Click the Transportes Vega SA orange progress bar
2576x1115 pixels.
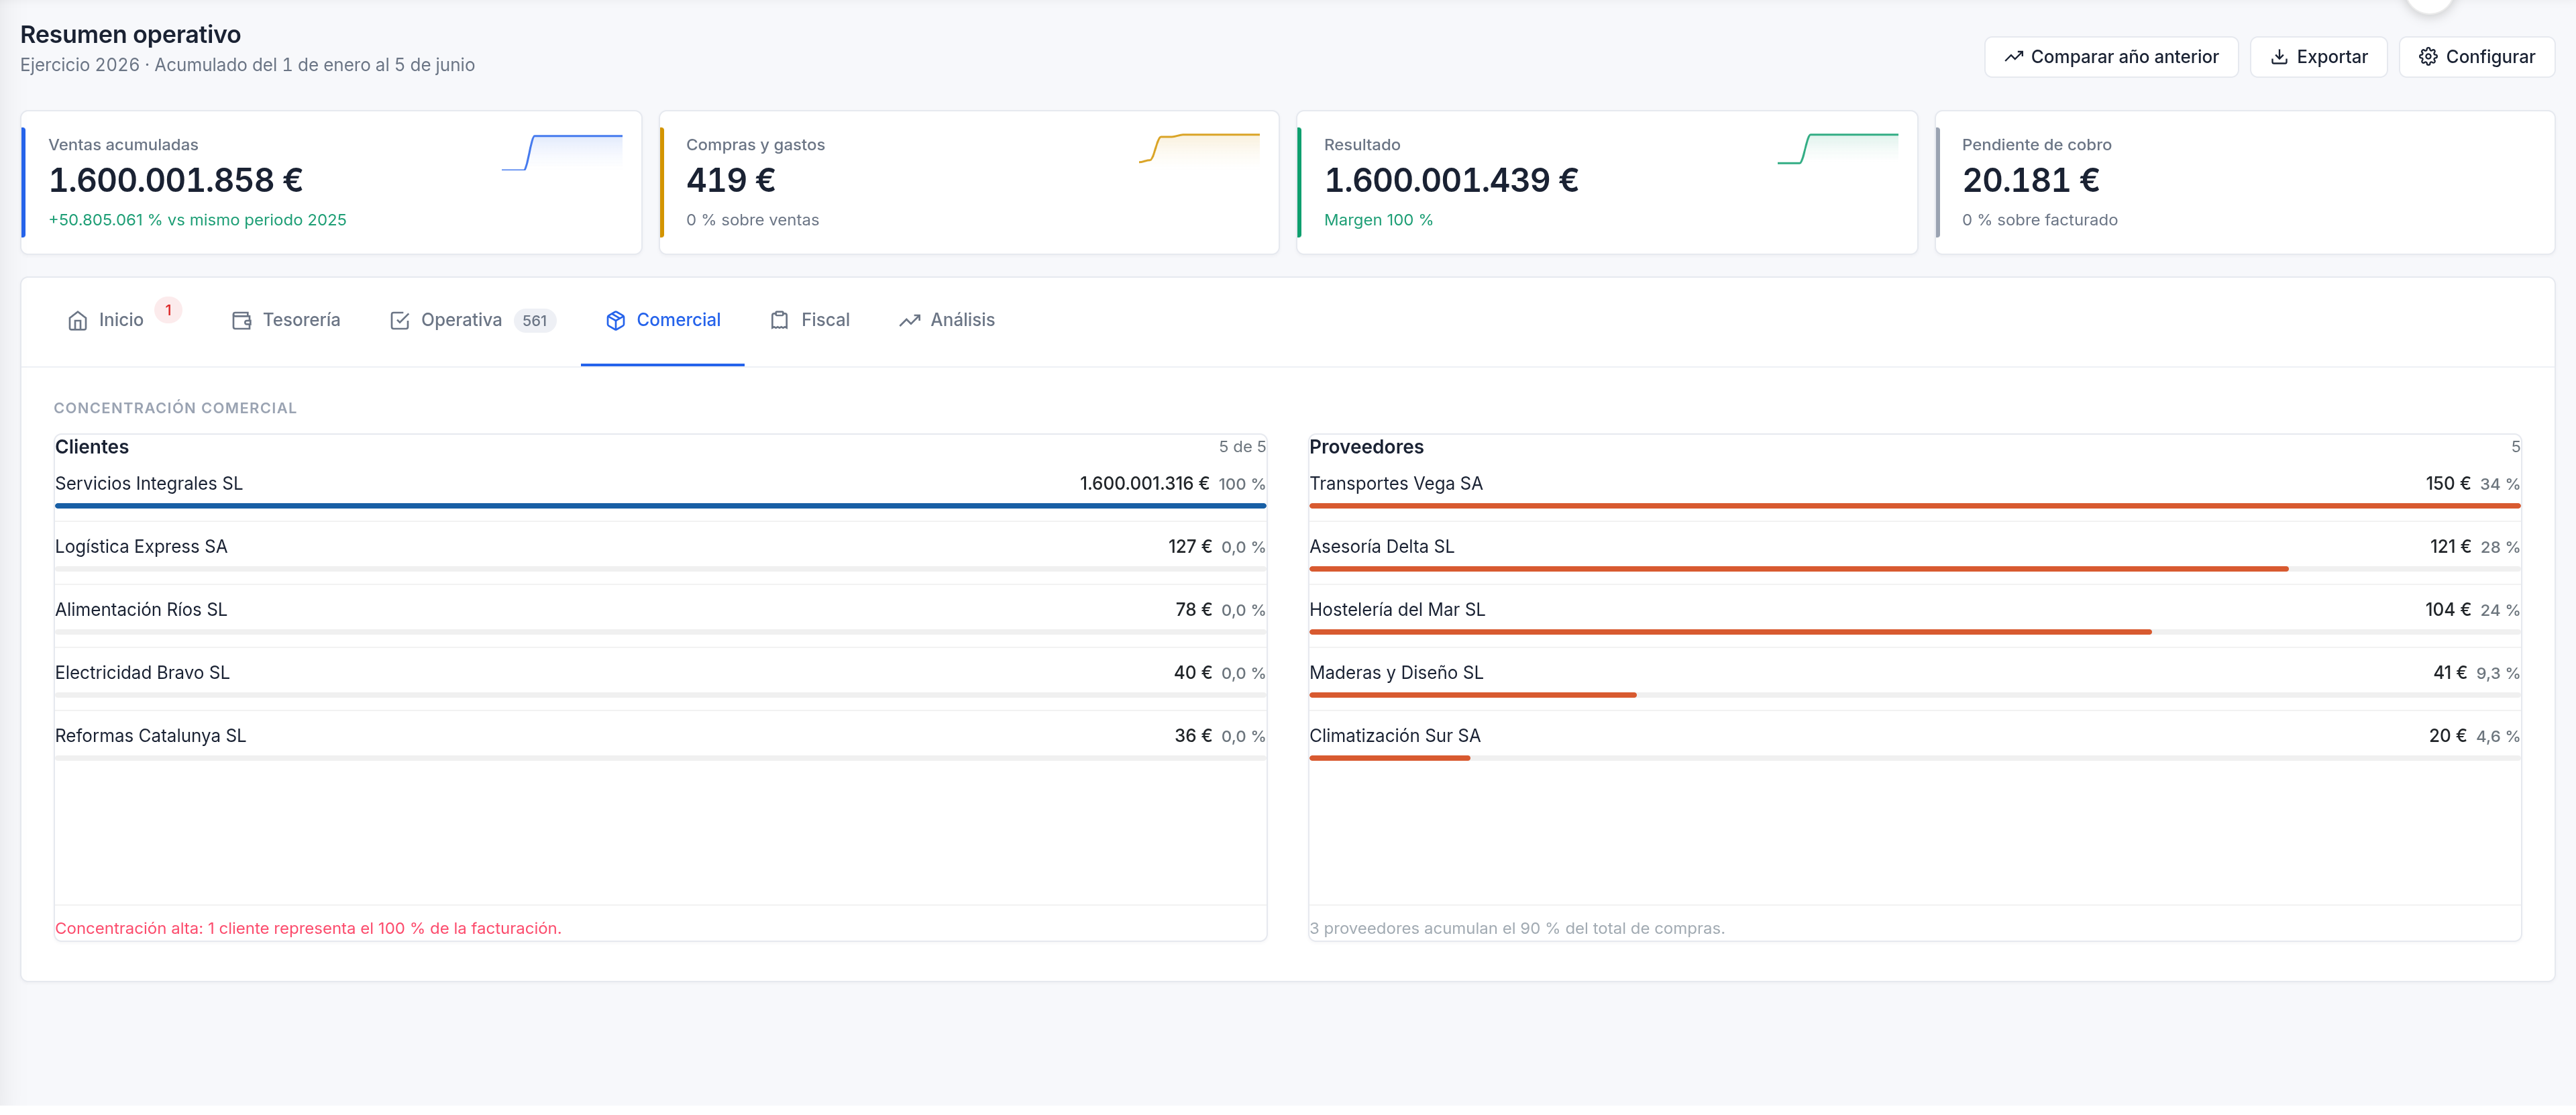[x=1914, y=507]
